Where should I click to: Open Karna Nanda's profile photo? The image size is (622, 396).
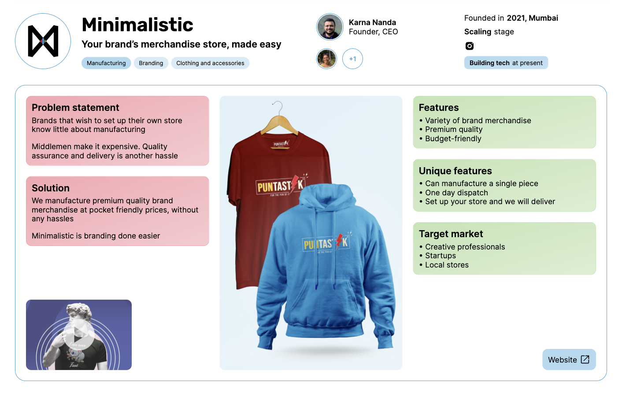pyautogui.click(x=330, y=27)
